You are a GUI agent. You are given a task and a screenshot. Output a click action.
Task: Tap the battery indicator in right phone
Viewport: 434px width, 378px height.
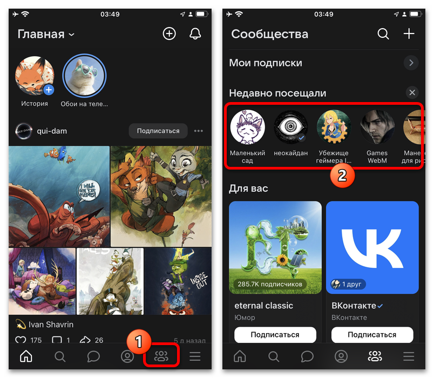tap(415, 14)
